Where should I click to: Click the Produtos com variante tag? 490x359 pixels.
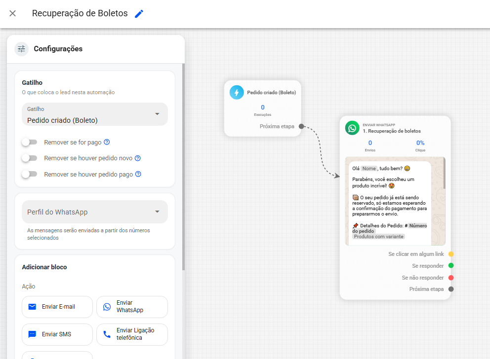(x=379, y=237)
